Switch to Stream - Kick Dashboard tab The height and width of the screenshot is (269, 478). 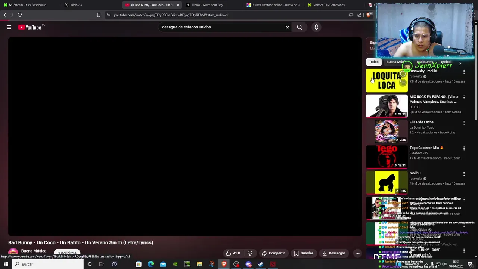30,5
